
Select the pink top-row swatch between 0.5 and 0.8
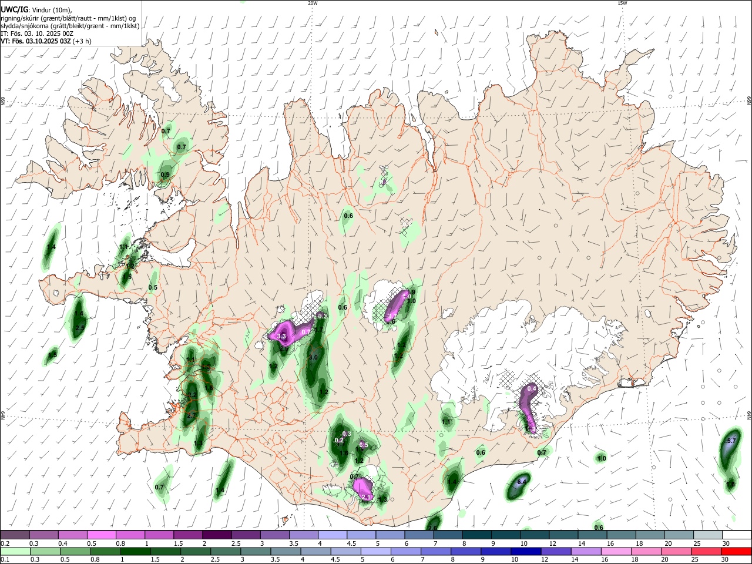pos(102,535)
